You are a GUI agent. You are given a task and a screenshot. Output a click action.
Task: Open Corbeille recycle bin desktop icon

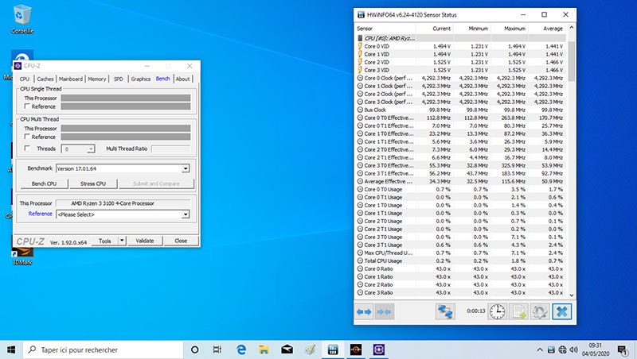[22, 19]
